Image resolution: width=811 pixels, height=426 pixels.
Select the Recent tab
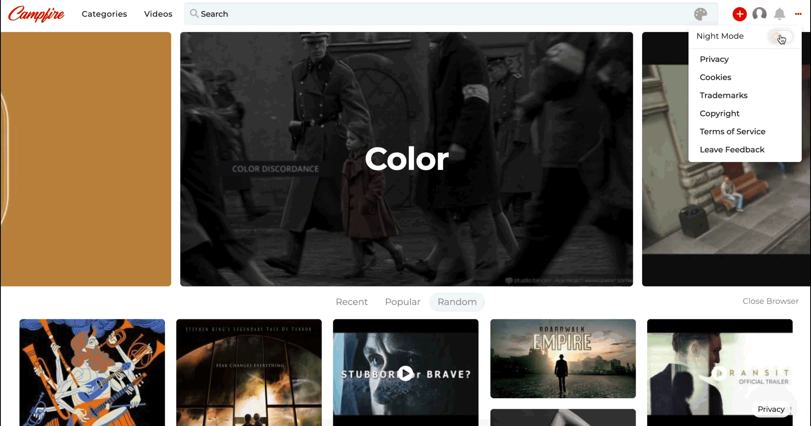351,302
